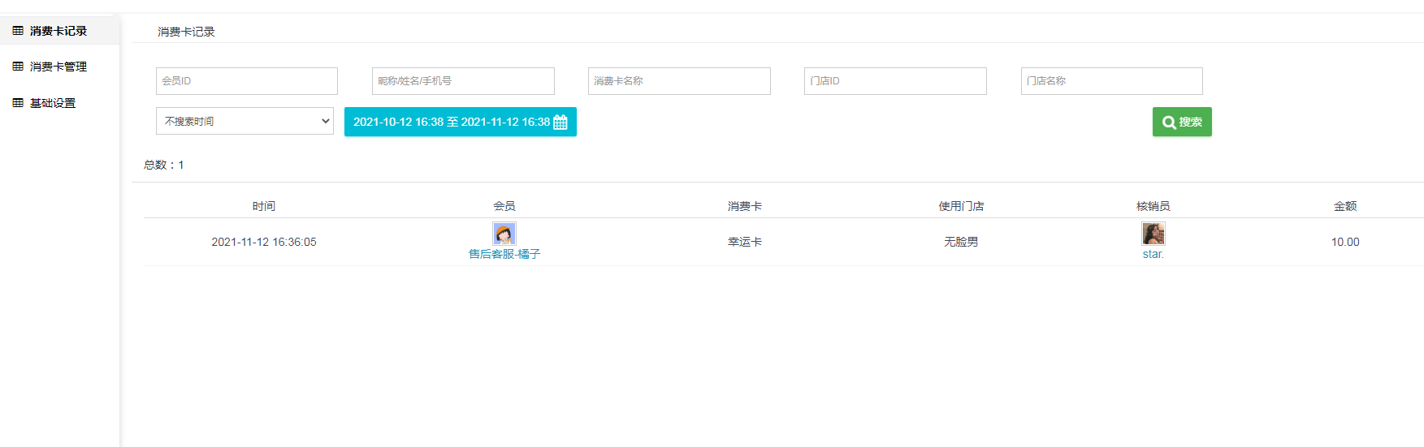Open the date range picker 2021-10-12 至 2021-11-12
The image size is (1424, 447).
click(461, 122)
